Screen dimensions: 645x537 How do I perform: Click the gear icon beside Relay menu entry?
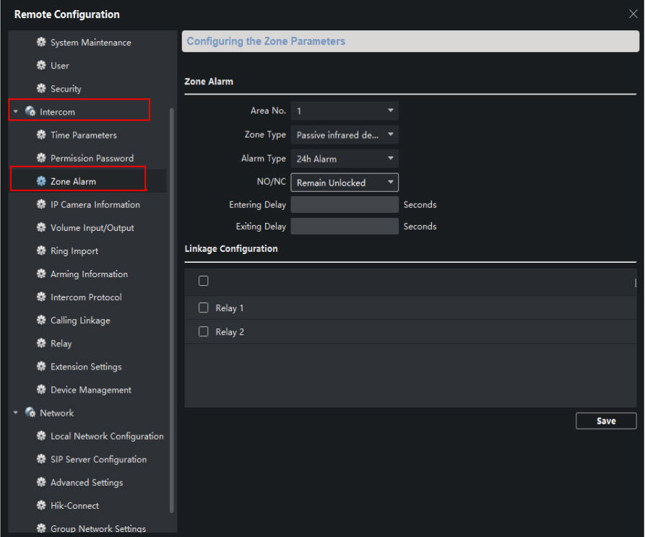click(41, 344)
